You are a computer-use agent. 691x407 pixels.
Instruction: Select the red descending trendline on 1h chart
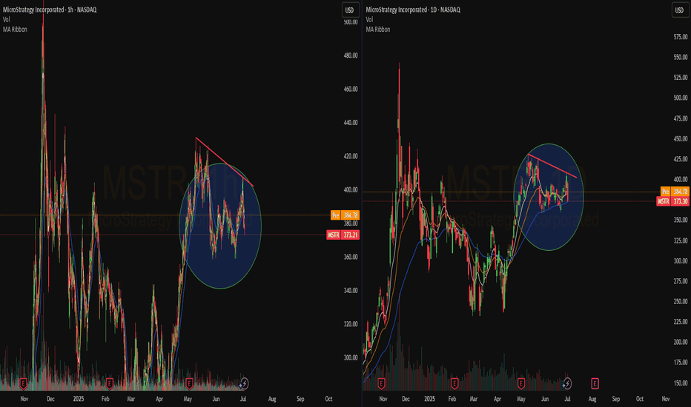225,162
